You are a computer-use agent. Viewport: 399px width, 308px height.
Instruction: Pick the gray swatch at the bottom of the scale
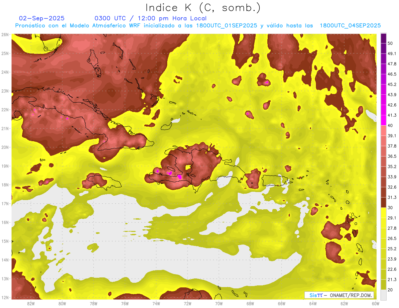point(383,294)
